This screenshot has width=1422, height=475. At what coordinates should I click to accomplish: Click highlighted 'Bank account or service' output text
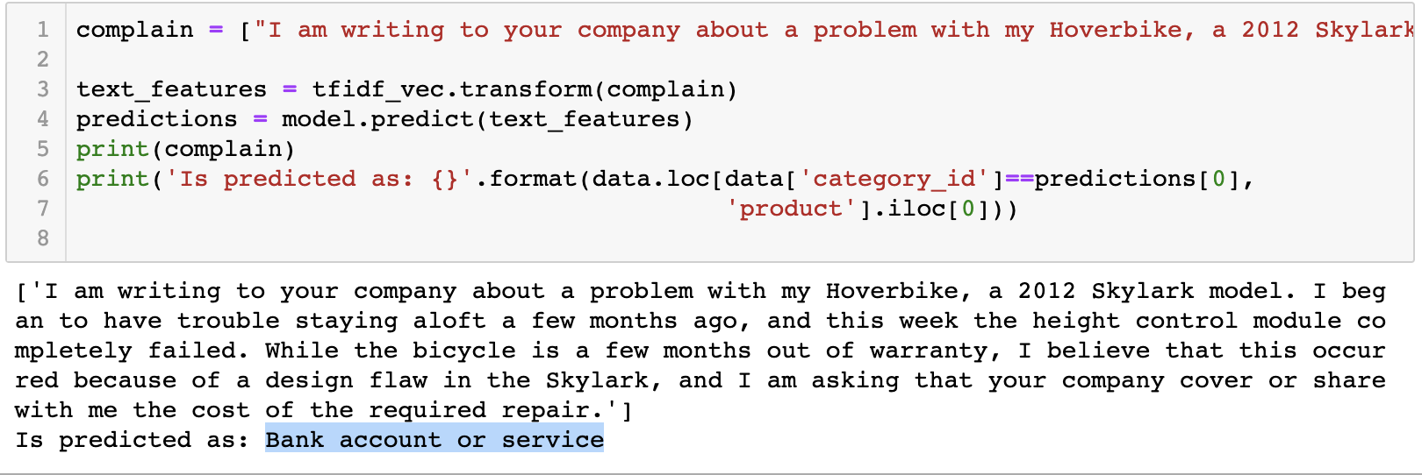(x=434, y=439)
